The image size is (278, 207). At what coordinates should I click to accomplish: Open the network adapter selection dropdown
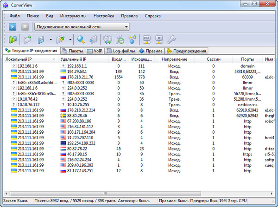click(x=126, y=27)
